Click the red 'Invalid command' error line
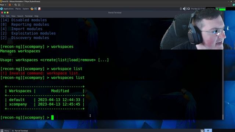 tap(40, 73)
